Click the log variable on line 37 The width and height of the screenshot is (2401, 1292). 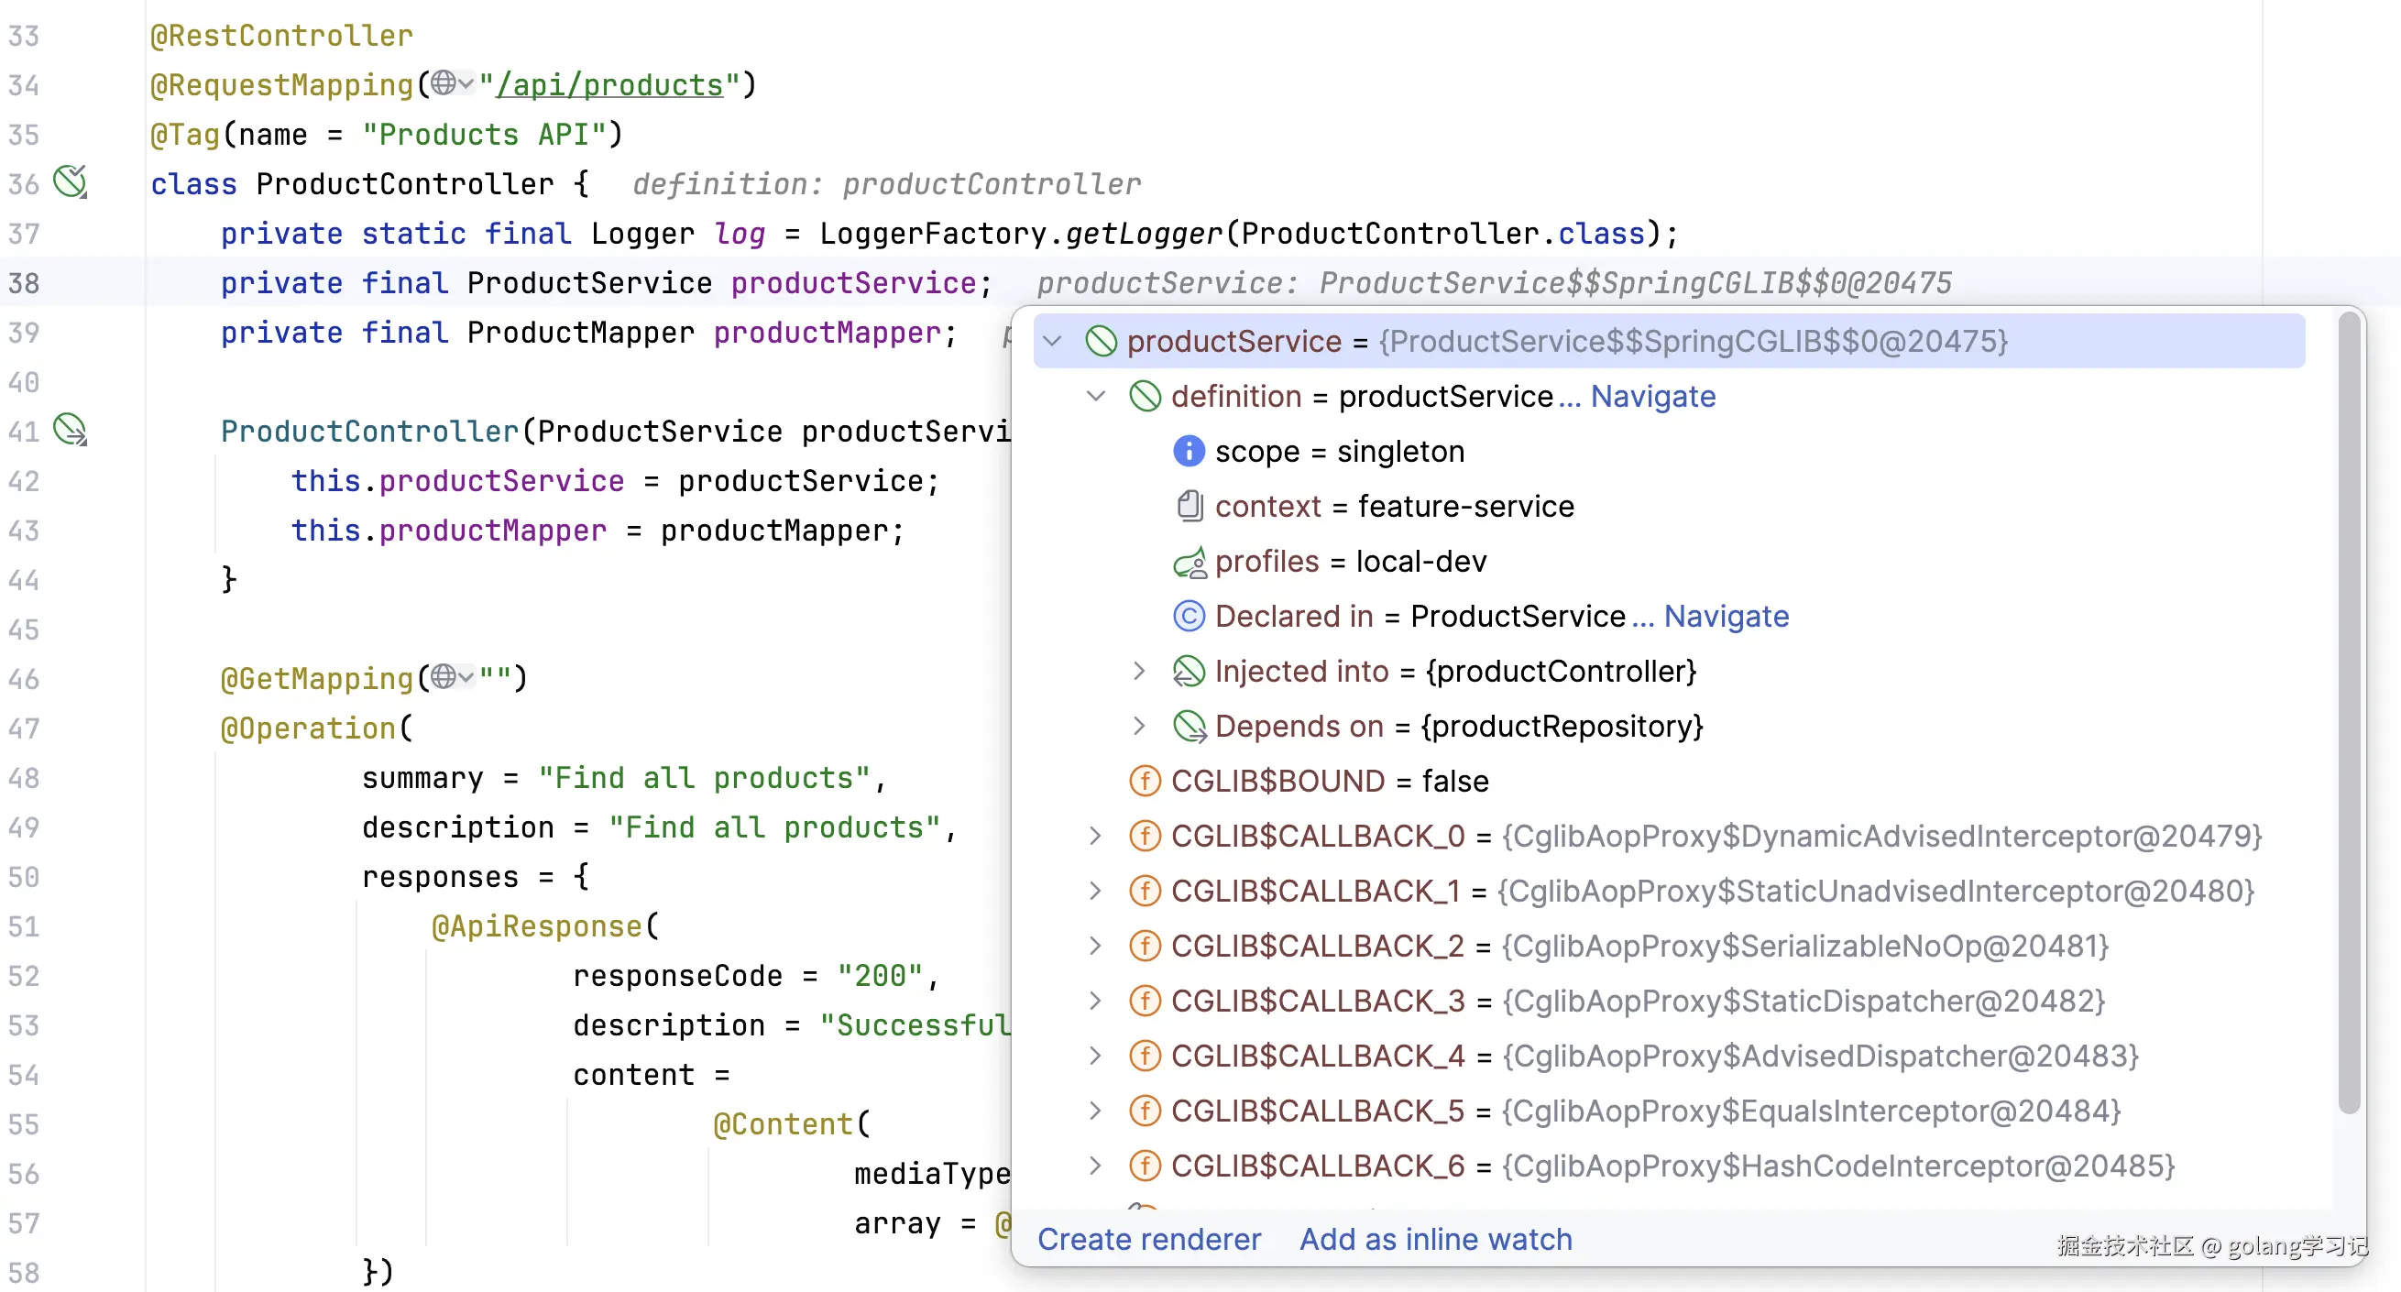[740, 233]
